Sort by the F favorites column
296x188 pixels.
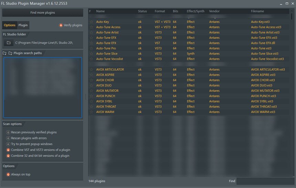point(90,11)
